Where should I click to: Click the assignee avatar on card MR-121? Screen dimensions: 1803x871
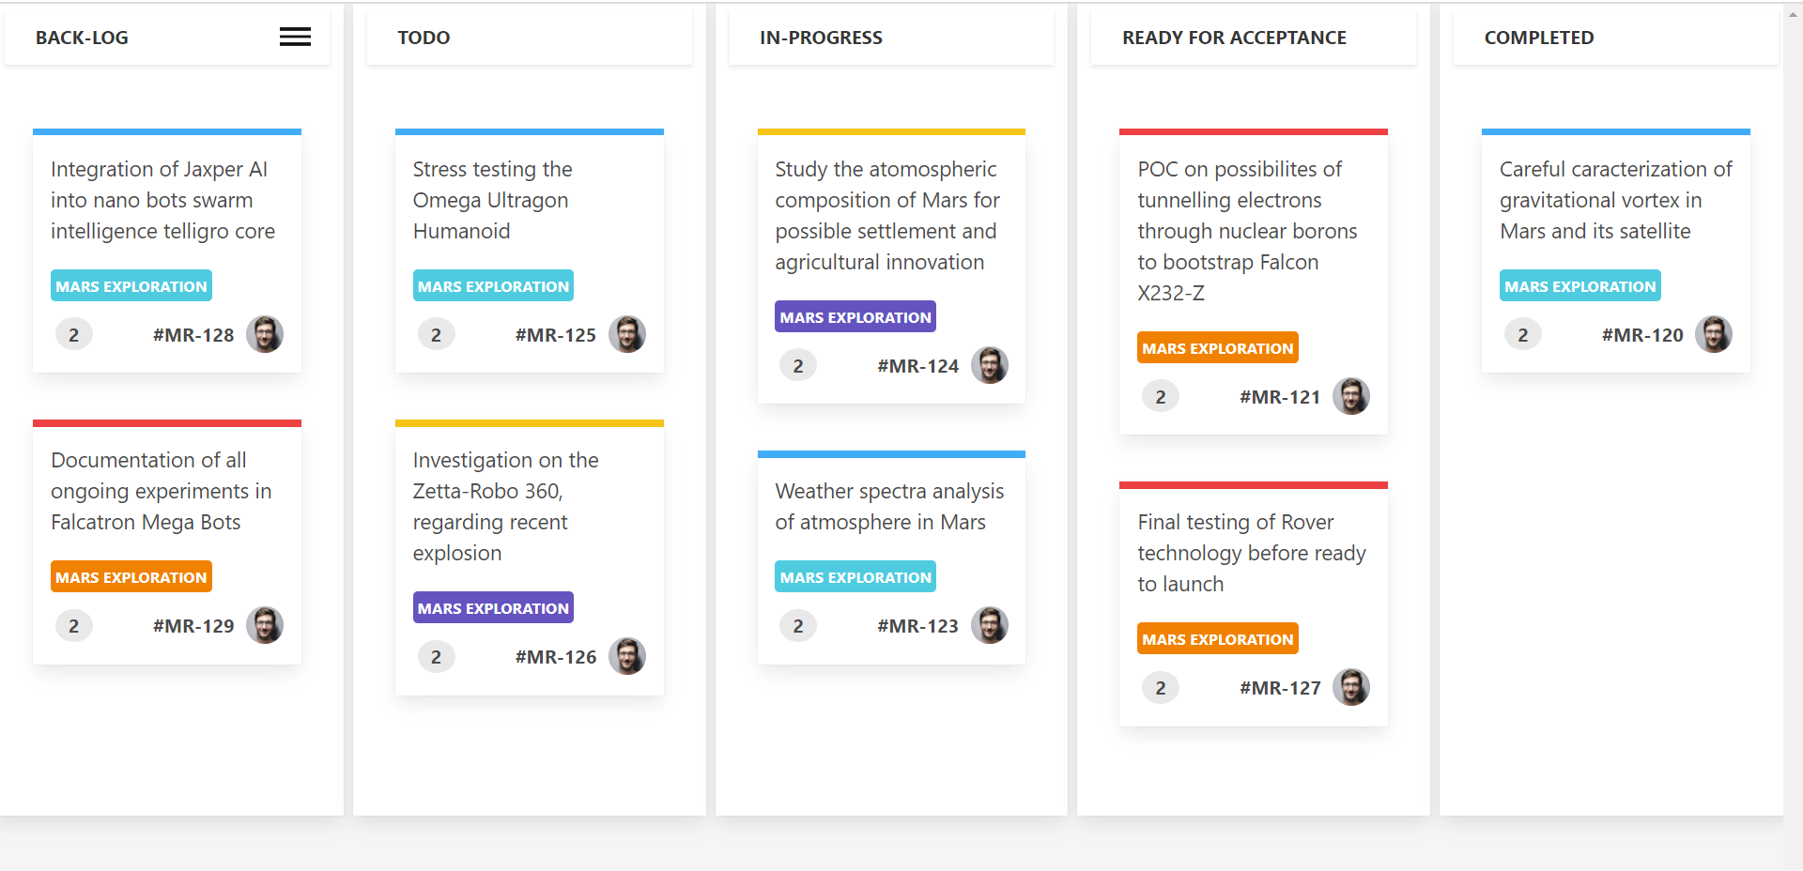(x=1351, y=396)
